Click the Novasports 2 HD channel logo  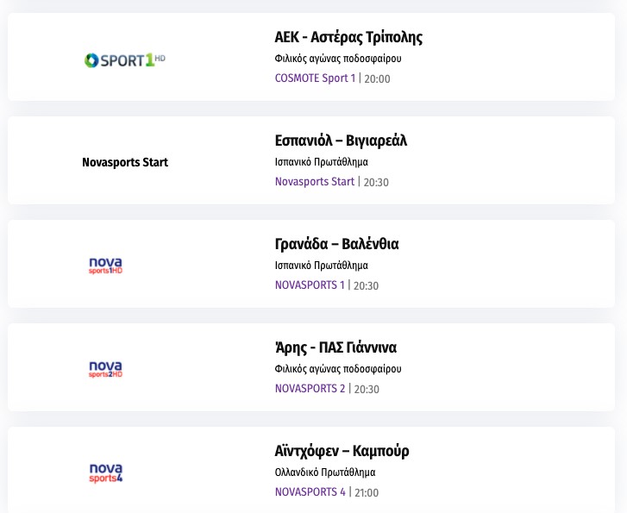click(105, 369)
